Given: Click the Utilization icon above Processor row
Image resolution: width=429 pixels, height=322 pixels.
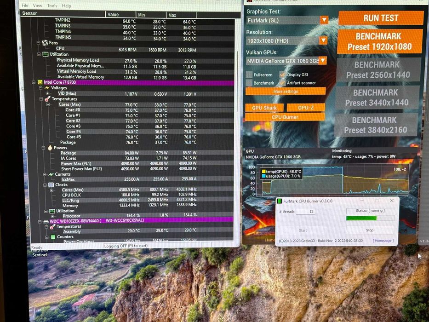Looking at the screenshot, I should (52, 211).
